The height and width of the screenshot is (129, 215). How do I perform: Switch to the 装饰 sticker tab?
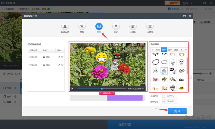coord(176,50)
